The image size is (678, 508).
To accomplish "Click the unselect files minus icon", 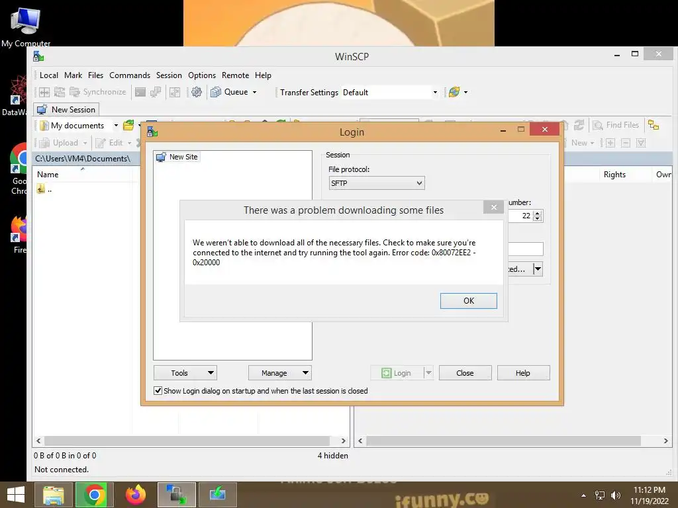I will pyautogui.click(x=625, y=143).
